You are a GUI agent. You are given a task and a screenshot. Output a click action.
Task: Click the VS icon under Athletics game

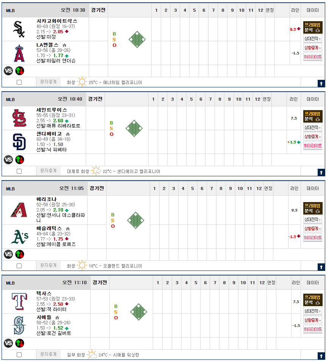tap(8, 254)
